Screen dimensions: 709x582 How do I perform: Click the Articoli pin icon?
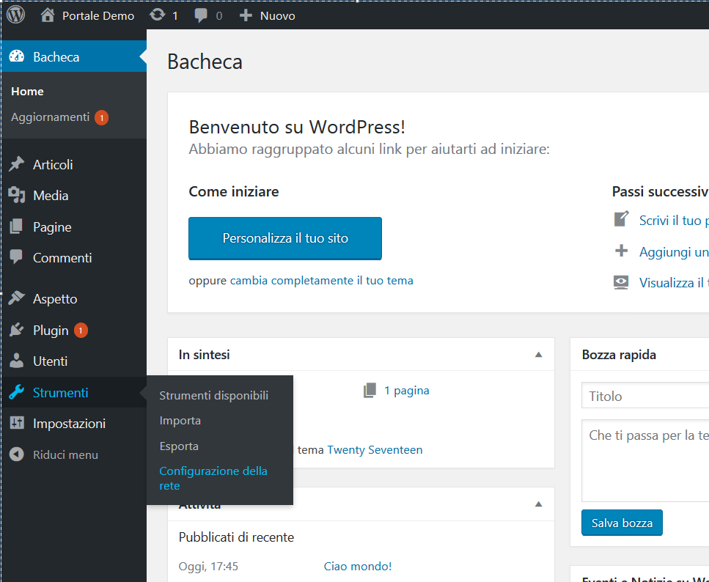16,165
